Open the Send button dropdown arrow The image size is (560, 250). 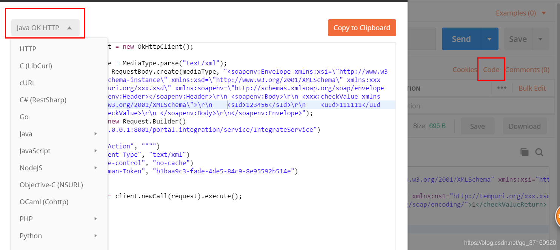coord(489,39)
